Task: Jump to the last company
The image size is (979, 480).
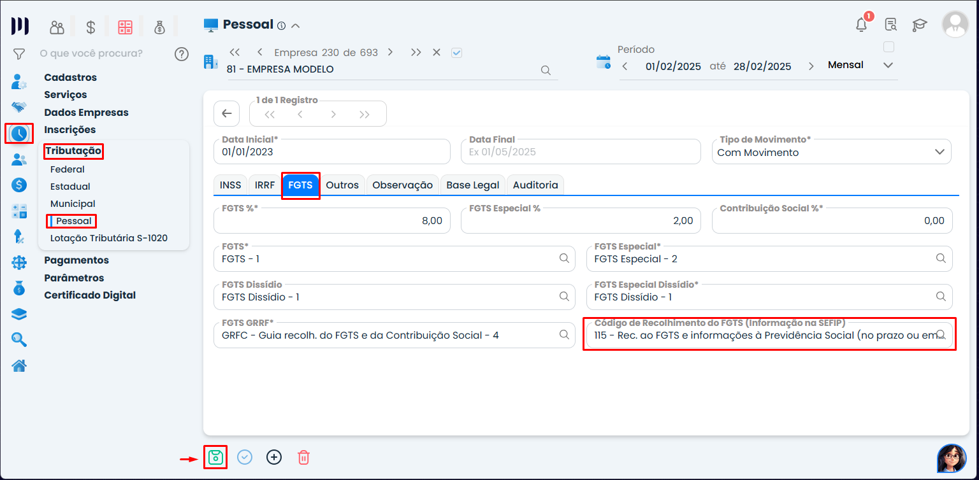Action: (416, 52)
